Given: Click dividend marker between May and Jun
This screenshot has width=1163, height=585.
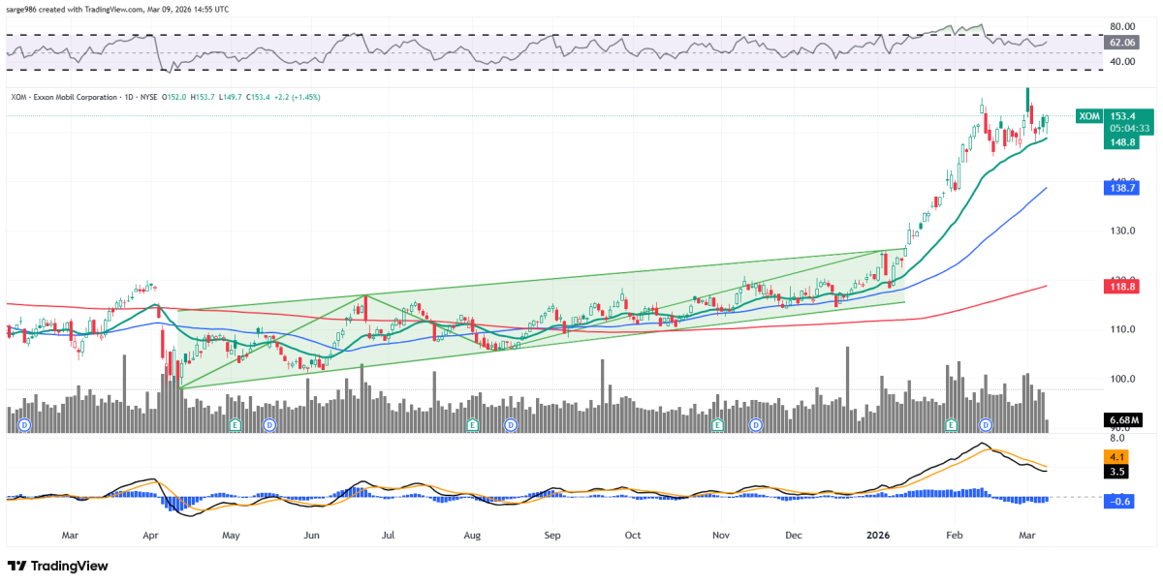Looking at the screenshot, I should (x=269, y=425).
